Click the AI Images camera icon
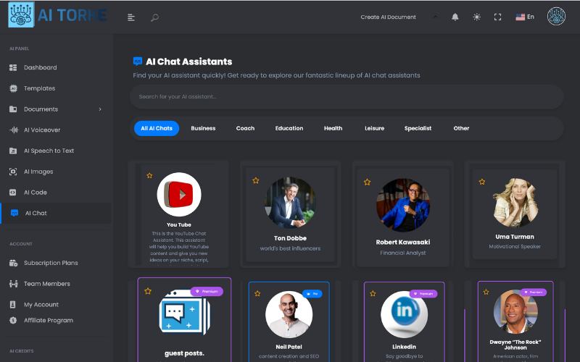The image size is (580, 362). coord(13,172)
